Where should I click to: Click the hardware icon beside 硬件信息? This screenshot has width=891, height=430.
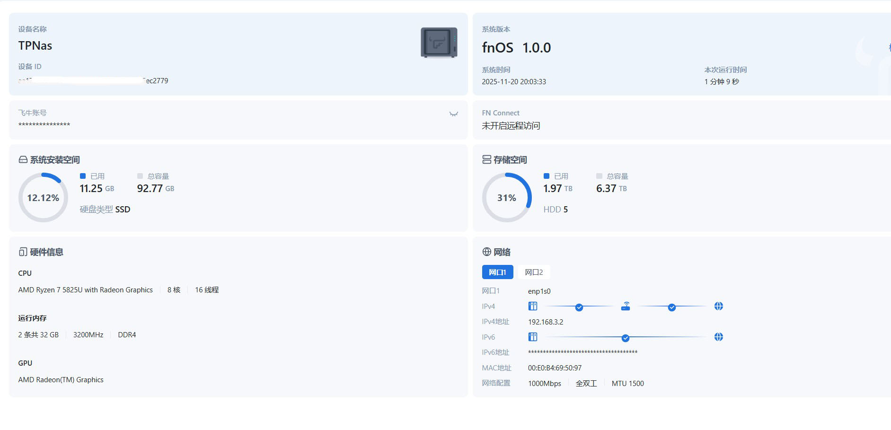click(23, 252)
